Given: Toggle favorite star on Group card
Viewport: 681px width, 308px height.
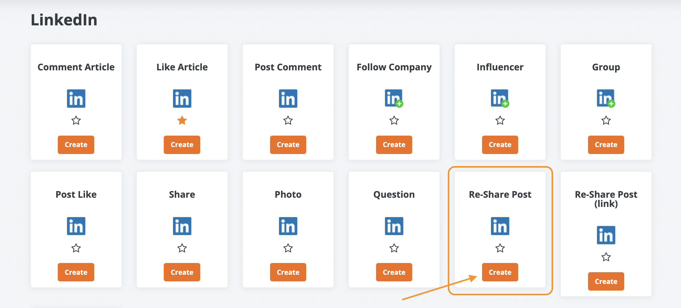Looking at the screenshot, I should tap(606, 120).
